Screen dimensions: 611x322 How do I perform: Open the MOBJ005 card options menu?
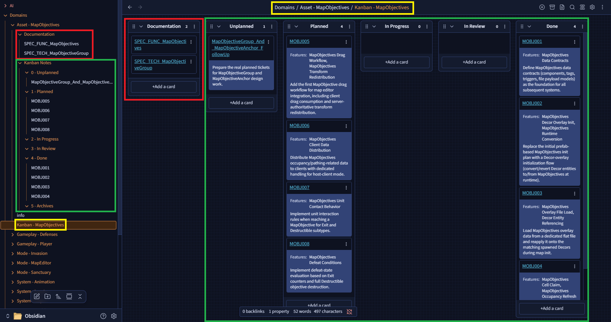346,42
